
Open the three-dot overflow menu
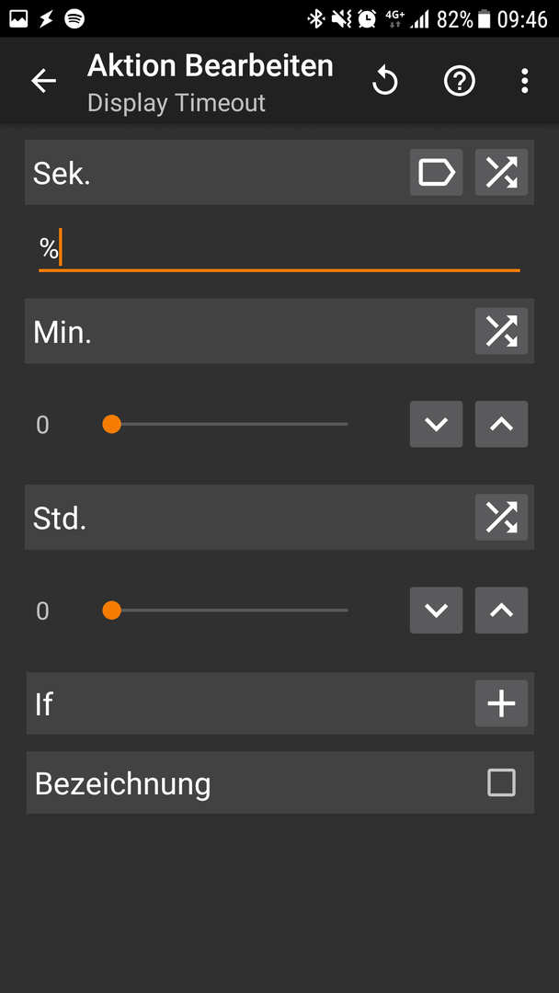[524, 81]
